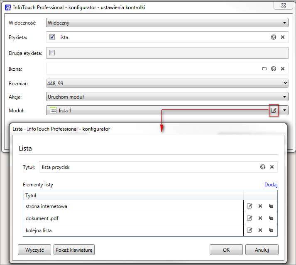Open the Akcja dropdown Uruchom moduł

[167, 97]
